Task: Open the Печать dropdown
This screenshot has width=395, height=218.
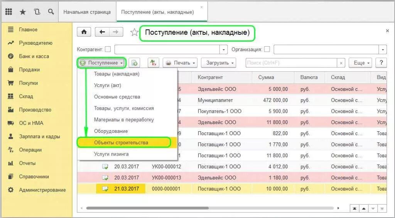Action: click(x=180, y=63)
